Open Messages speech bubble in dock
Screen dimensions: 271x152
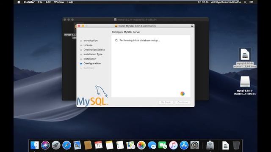pyautogui.click(x=152, y=145)
